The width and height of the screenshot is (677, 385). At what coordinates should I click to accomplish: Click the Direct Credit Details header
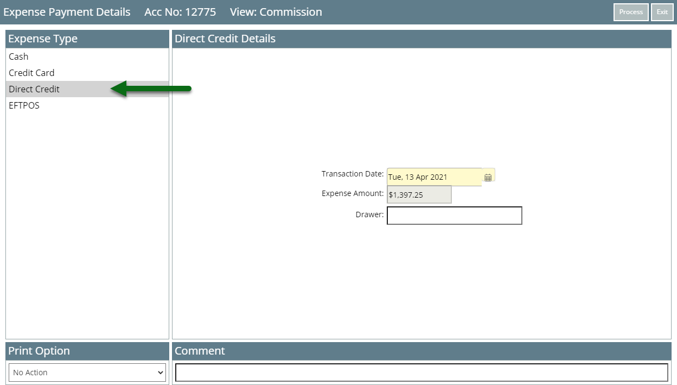(421, 39)
